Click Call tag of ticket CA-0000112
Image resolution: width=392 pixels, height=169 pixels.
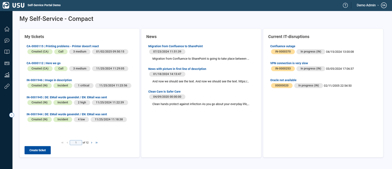coord(61,69)
